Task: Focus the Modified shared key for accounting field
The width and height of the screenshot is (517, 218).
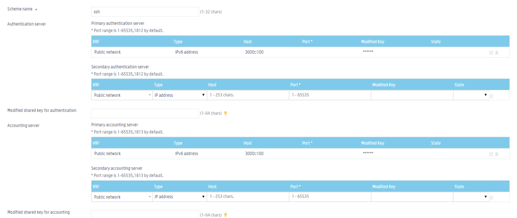Action: (145, 214)
